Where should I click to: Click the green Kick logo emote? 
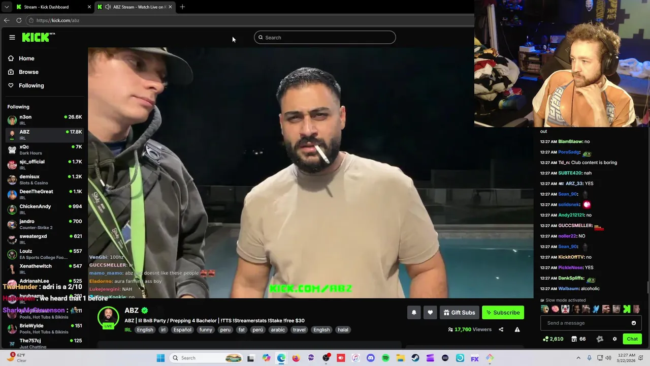point(627,309)
